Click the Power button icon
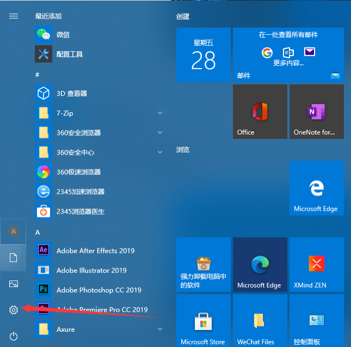This screenshot has width=351, height=347. tap(14, 336)
